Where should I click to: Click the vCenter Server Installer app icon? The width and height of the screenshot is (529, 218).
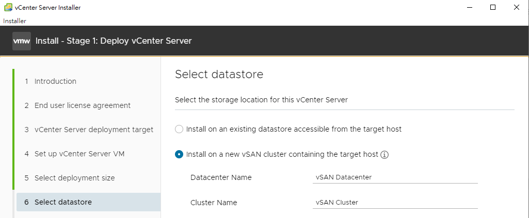coord(8,7)
